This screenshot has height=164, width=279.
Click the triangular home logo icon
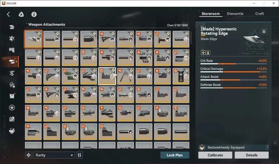[x=21, y=14]
